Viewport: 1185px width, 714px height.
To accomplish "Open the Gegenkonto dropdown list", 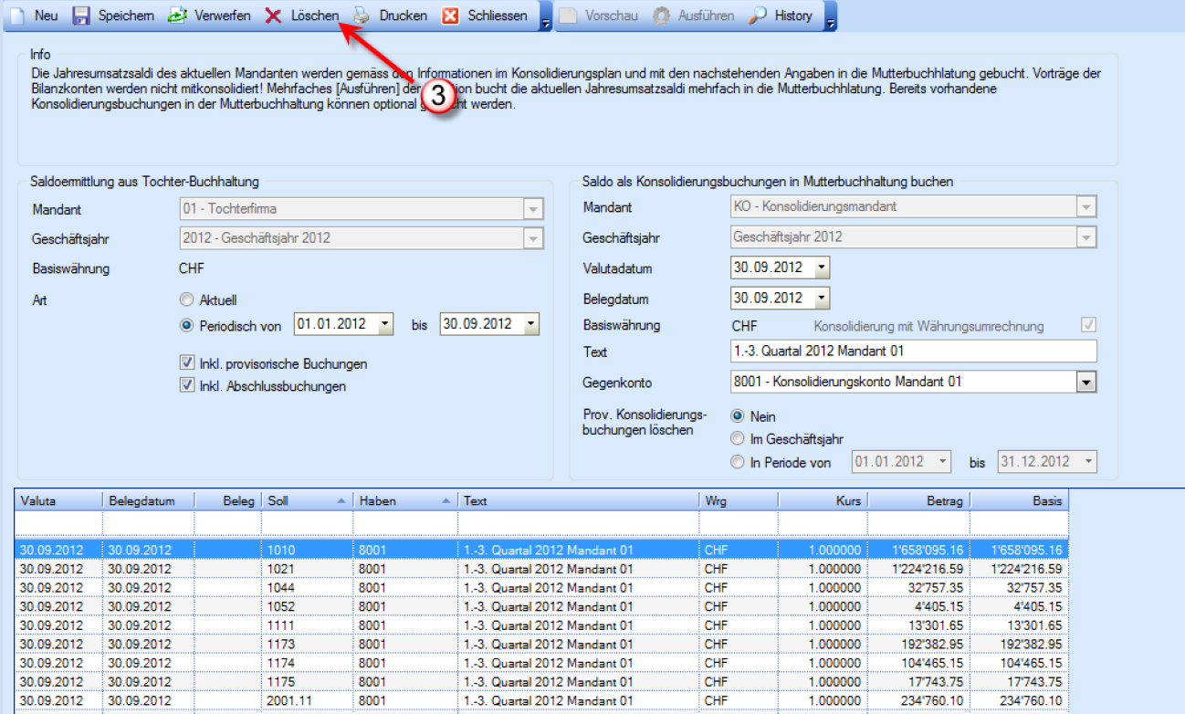I will coord(1085,382).
